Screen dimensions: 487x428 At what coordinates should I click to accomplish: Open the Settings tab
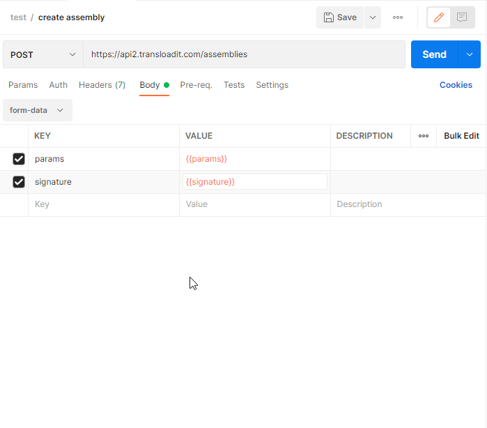(x=272, y=85)
